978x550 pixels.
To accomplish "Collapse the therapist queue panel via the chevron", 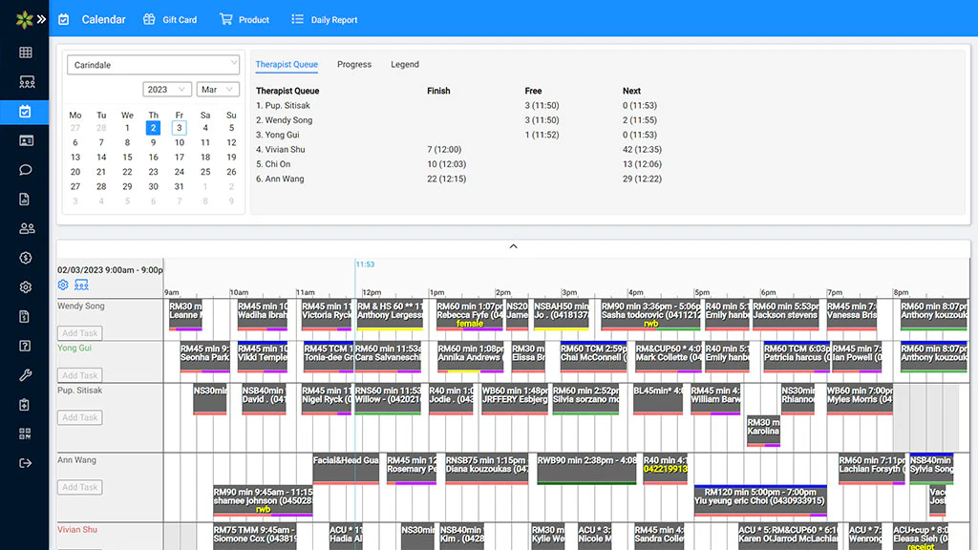I will tap(513, 245).
